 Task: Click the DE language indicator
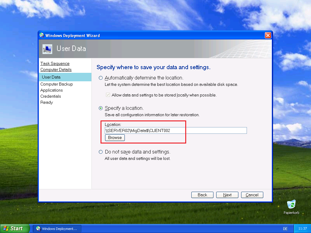(x=285, y=229)
